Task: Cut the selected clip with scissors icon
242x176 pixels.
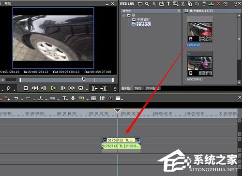Action: (x=182, y=4)
